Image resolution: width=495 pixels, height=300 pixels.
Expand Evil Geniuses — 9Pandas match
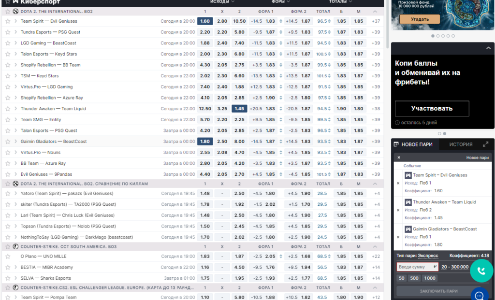(15, 174)
